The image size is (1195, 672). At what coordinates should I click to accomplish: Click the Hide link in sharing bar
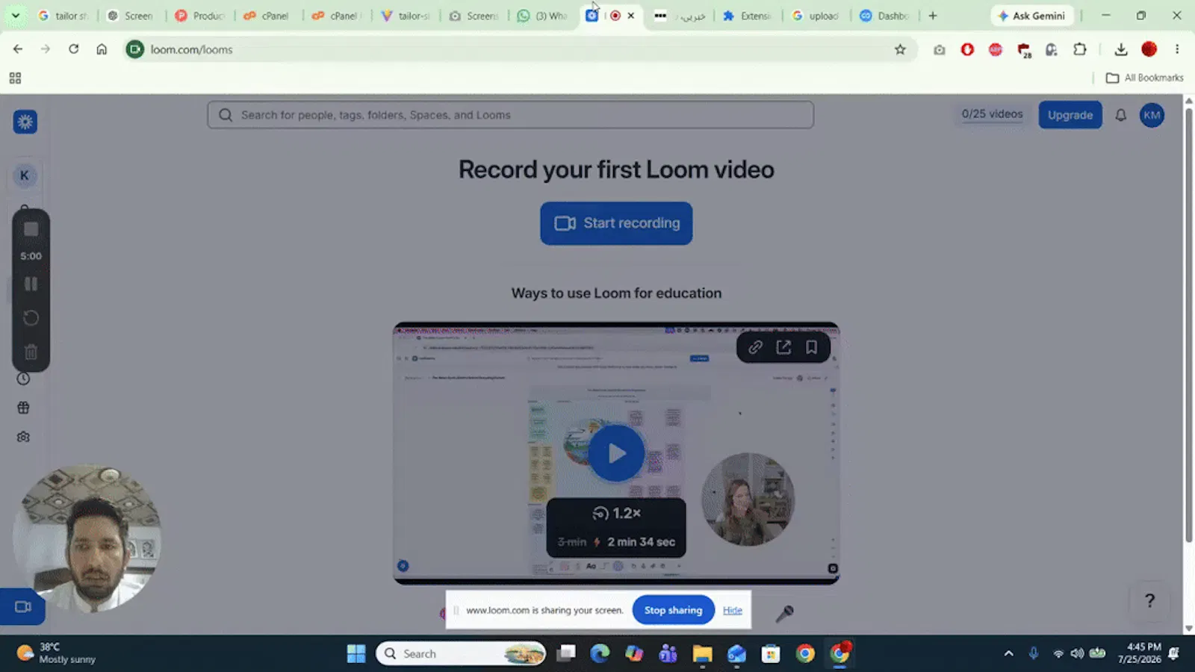click(x=732, y=610)
